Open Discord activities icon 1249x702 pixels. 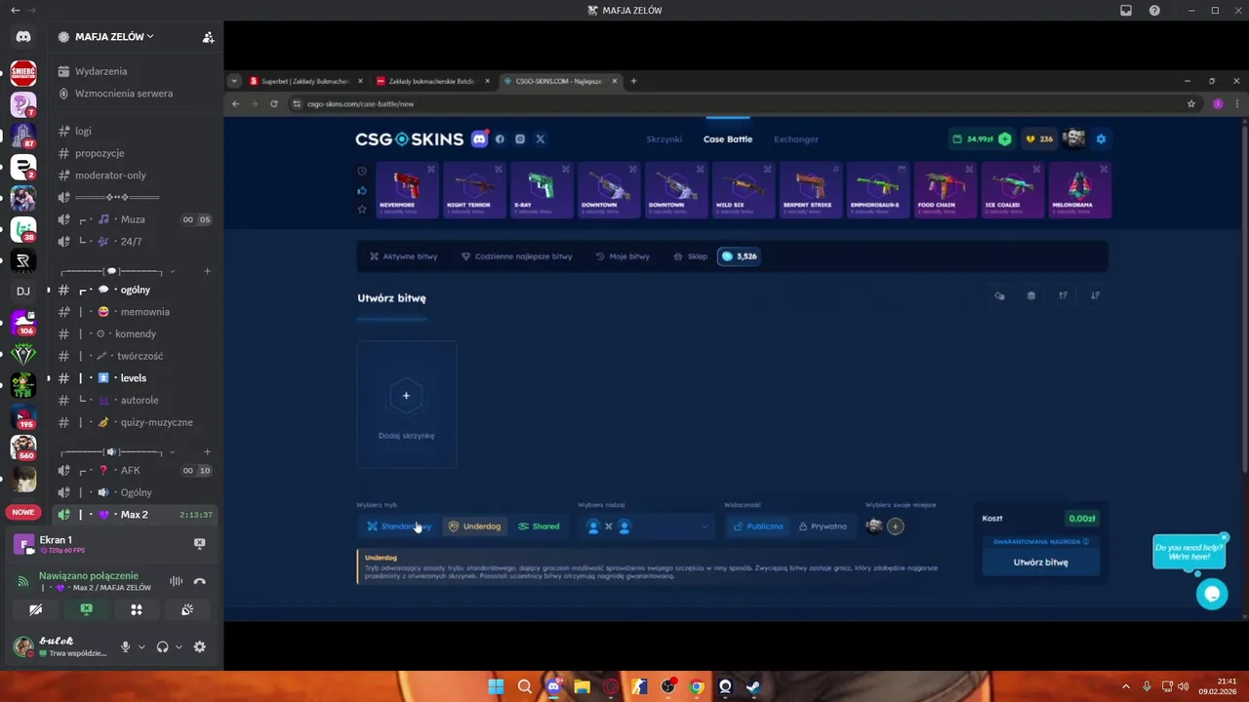137,609
